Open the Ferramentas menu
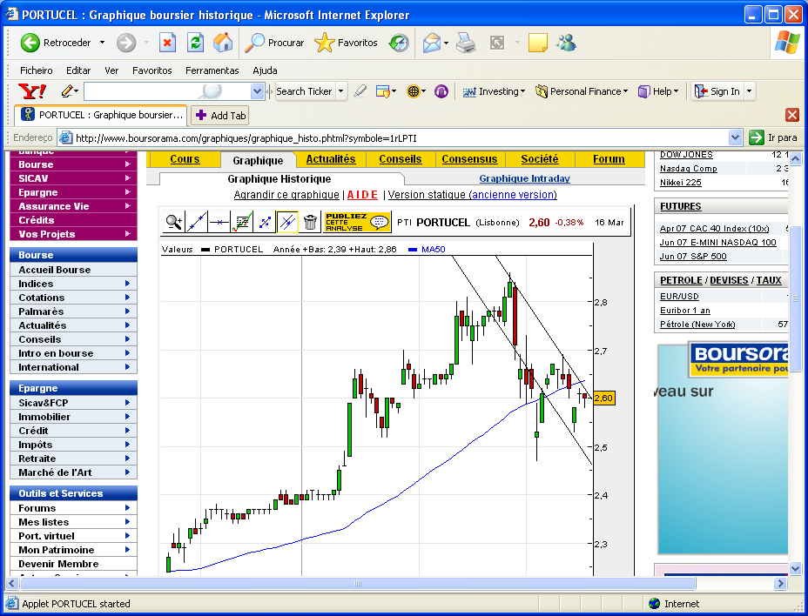Screen dimensions: 808x616 [x=212, y=70]
